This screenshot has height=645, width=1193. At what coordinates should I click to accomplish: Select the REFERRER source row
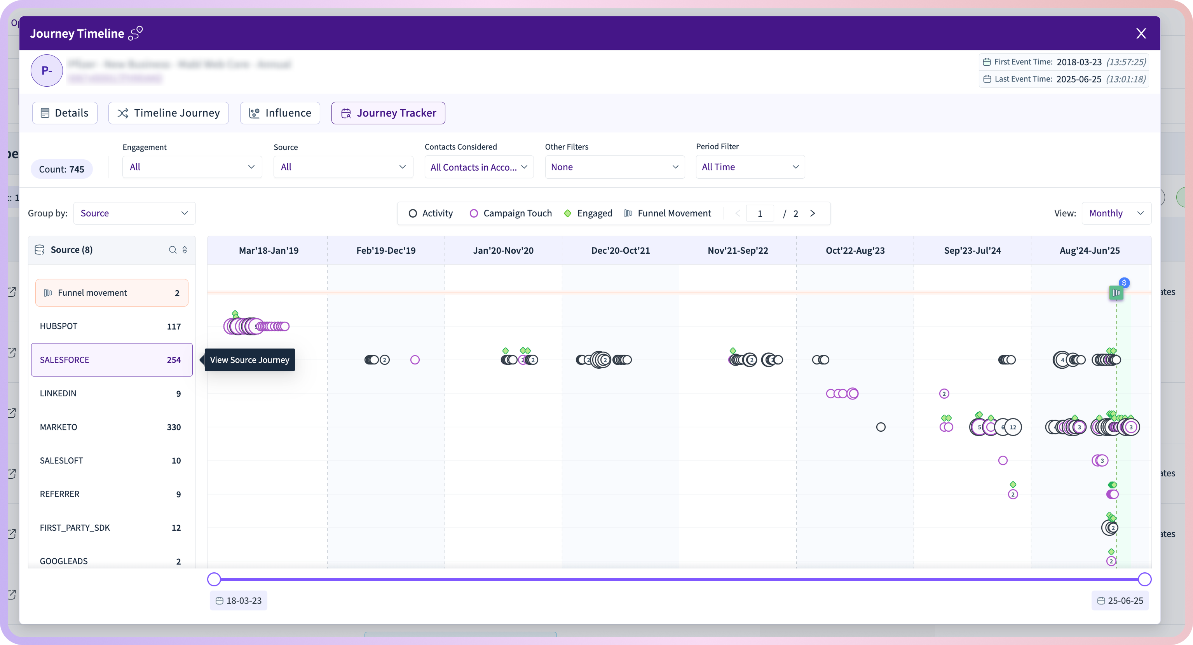tap(112, 494)
